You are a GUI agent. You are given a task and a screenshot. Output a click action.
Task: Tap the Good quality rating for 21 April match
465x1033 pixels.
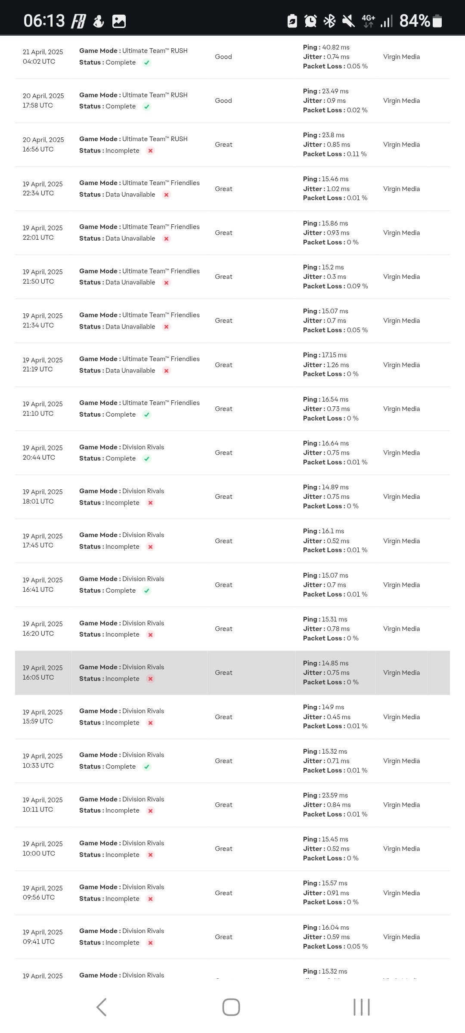(x=223, y=57)
